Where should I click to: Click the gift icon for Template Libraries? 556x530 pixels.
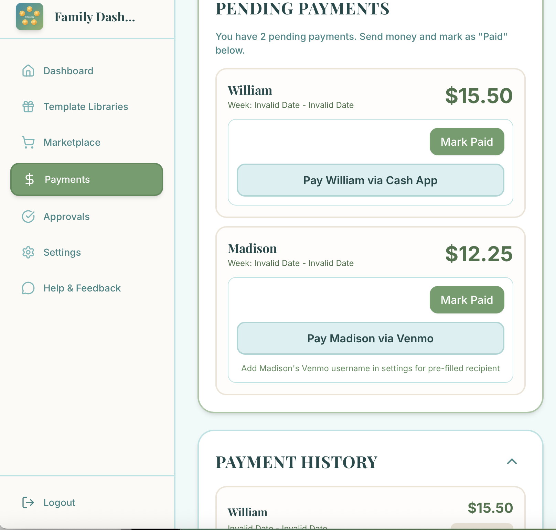click(x=29, y=107)
